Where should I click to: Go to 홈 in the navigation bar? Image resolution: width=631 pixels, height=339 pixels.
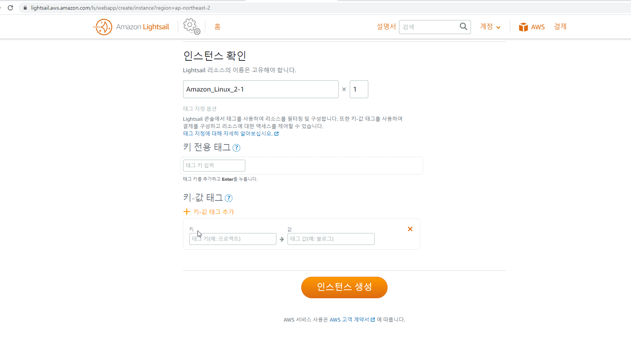[217, 27]
